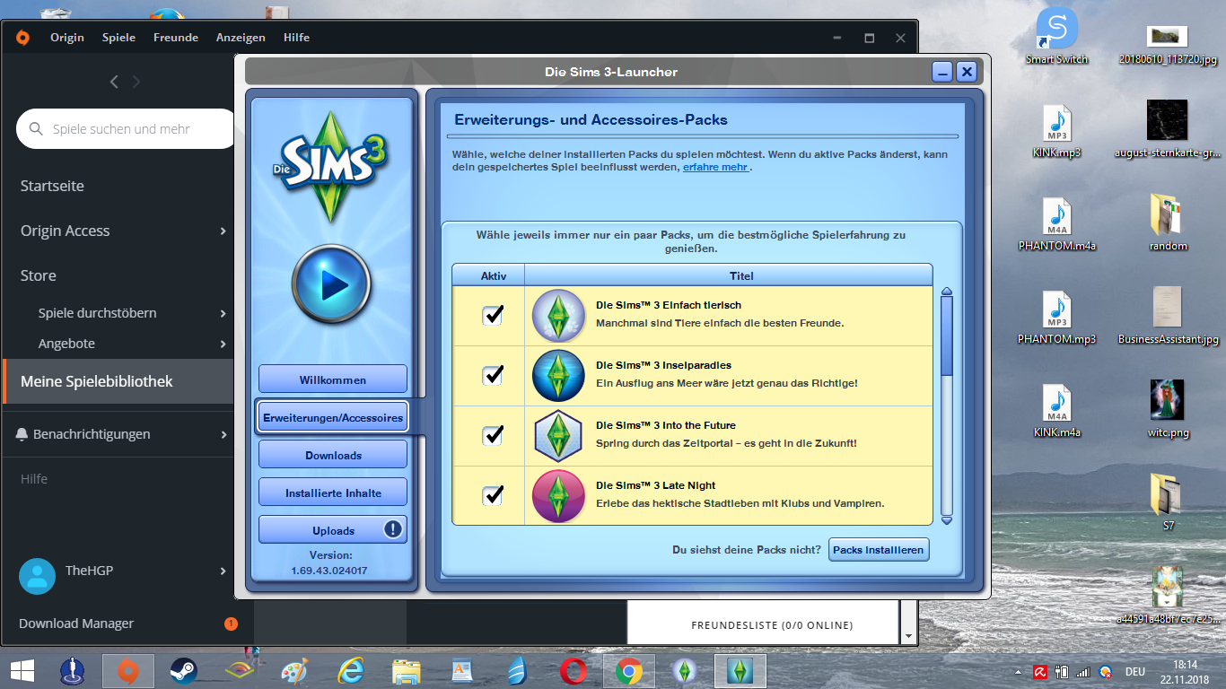Open Google Chrome from the taskbar

click(628, 670)
